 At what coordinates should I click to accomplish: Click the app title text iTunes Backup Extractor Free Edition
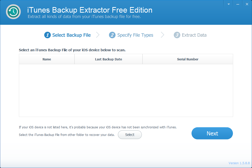pos(89,10)
